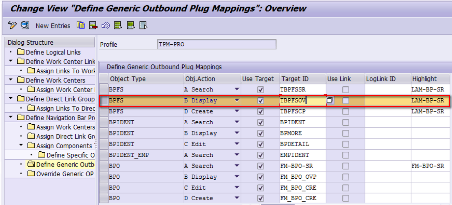Viewport: 452px width, 205px height.
Task: Click New Entries button
Action: click(53, 26)
